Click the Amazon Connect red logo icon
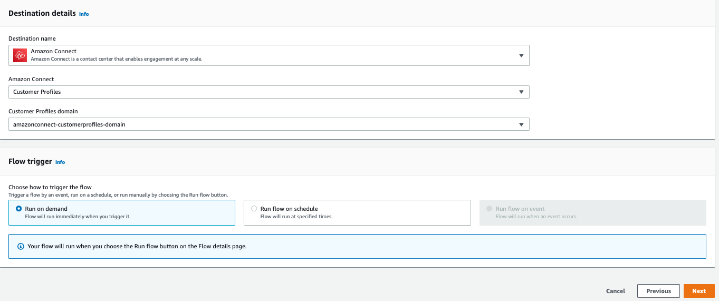This screenshot has width=719, height=301. (x=20, y=55)
